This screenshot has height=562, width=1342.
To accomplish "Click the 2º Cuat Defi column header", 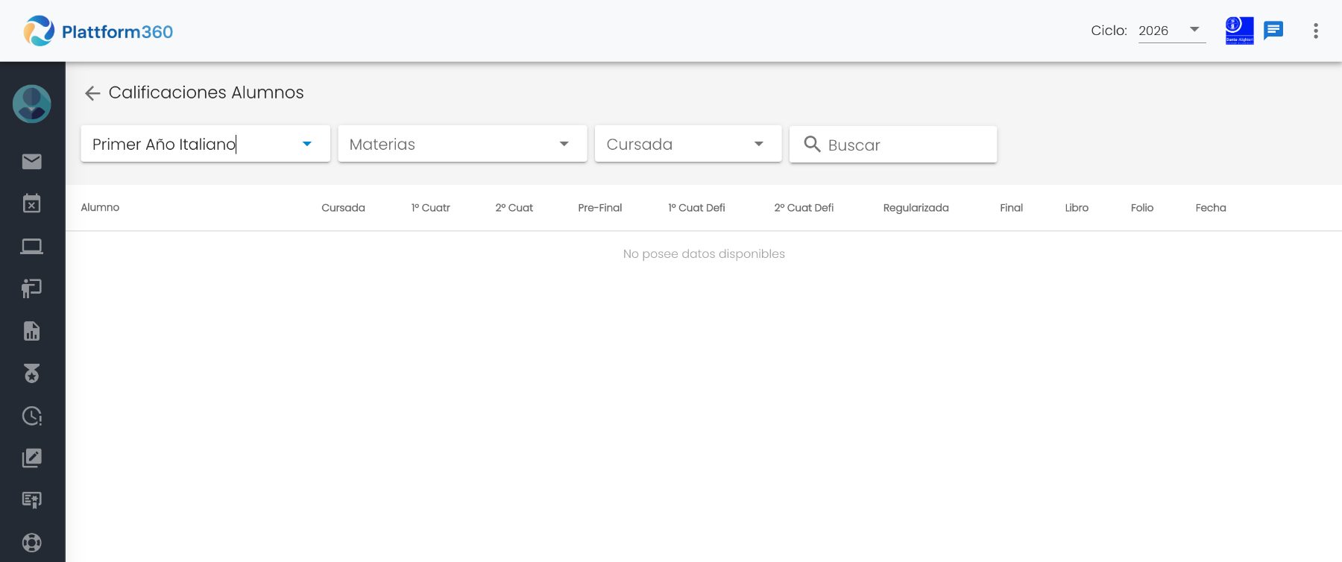I will tap(804, 208).
